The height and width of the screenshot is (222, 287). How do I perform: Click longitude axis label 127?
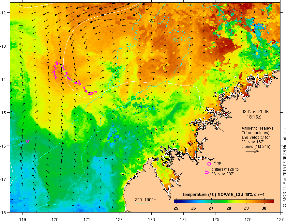pos(280,219)
